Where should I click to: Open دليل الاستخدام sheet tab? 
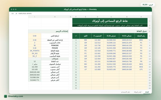click(x=126, y=92)
